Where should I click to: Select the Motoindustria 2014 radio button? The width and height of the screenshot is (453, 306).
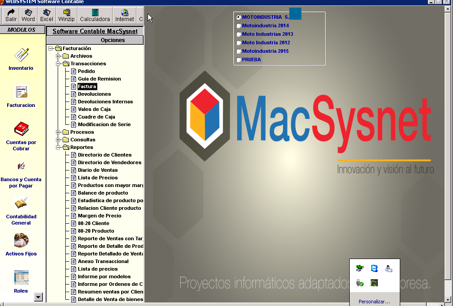pyautogui.click(x=238, y=26)
